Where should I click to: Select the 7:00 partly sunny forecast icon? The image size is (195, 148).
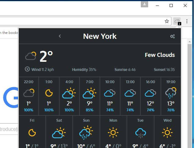(89, 93)
